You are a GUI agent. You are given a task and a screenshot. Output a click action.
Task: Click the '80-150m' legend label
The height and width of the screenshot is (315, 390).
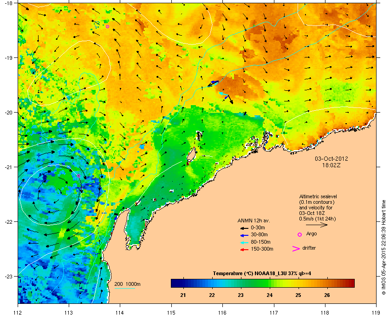(x=260, y=242)
